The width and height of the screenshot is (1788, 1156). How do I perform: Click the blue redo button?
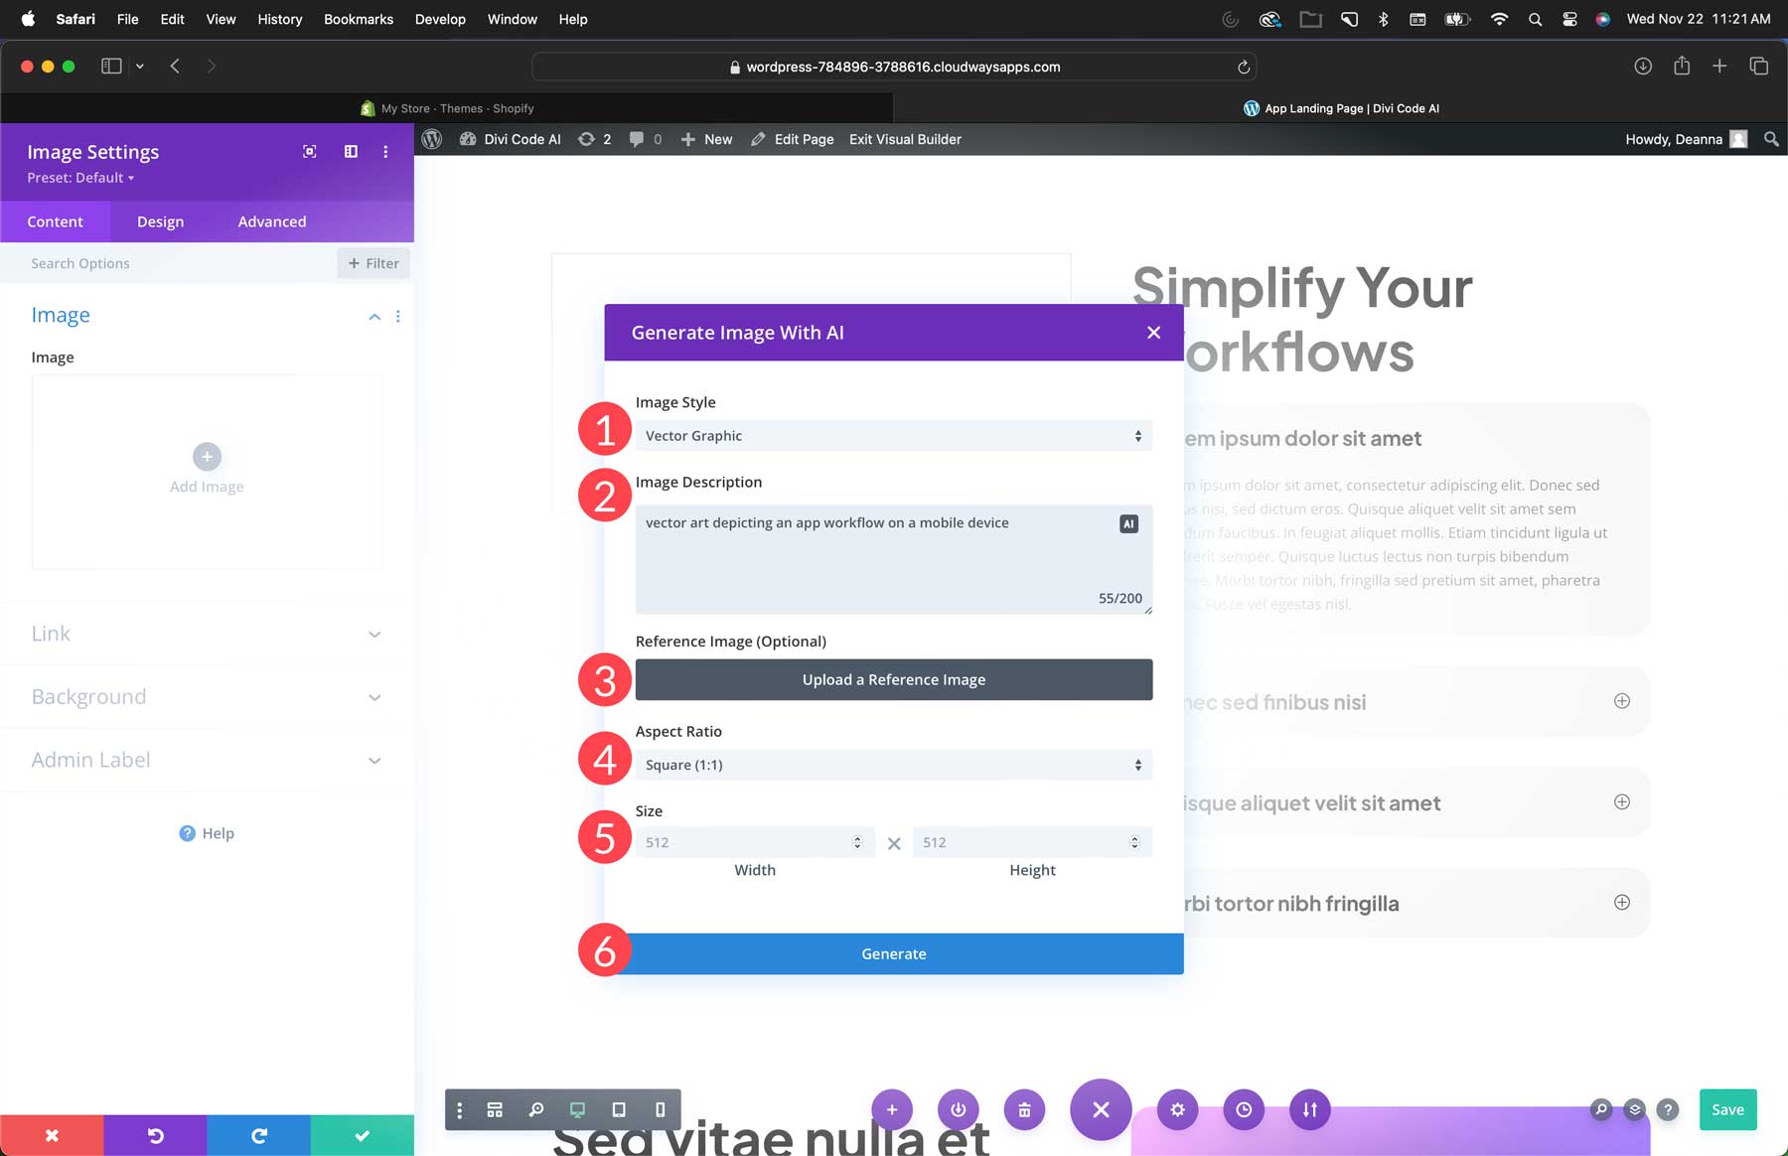[x=258, y=1135]
